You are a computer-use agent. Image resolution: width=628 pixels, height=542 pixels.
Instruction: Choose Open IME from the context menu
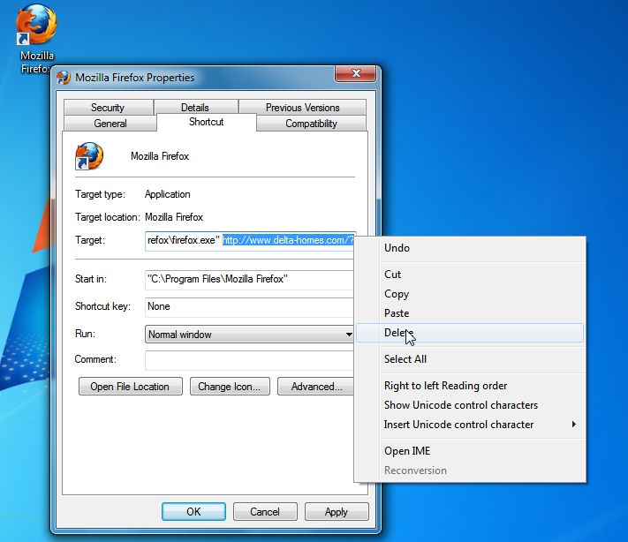(x=469, y=451)
